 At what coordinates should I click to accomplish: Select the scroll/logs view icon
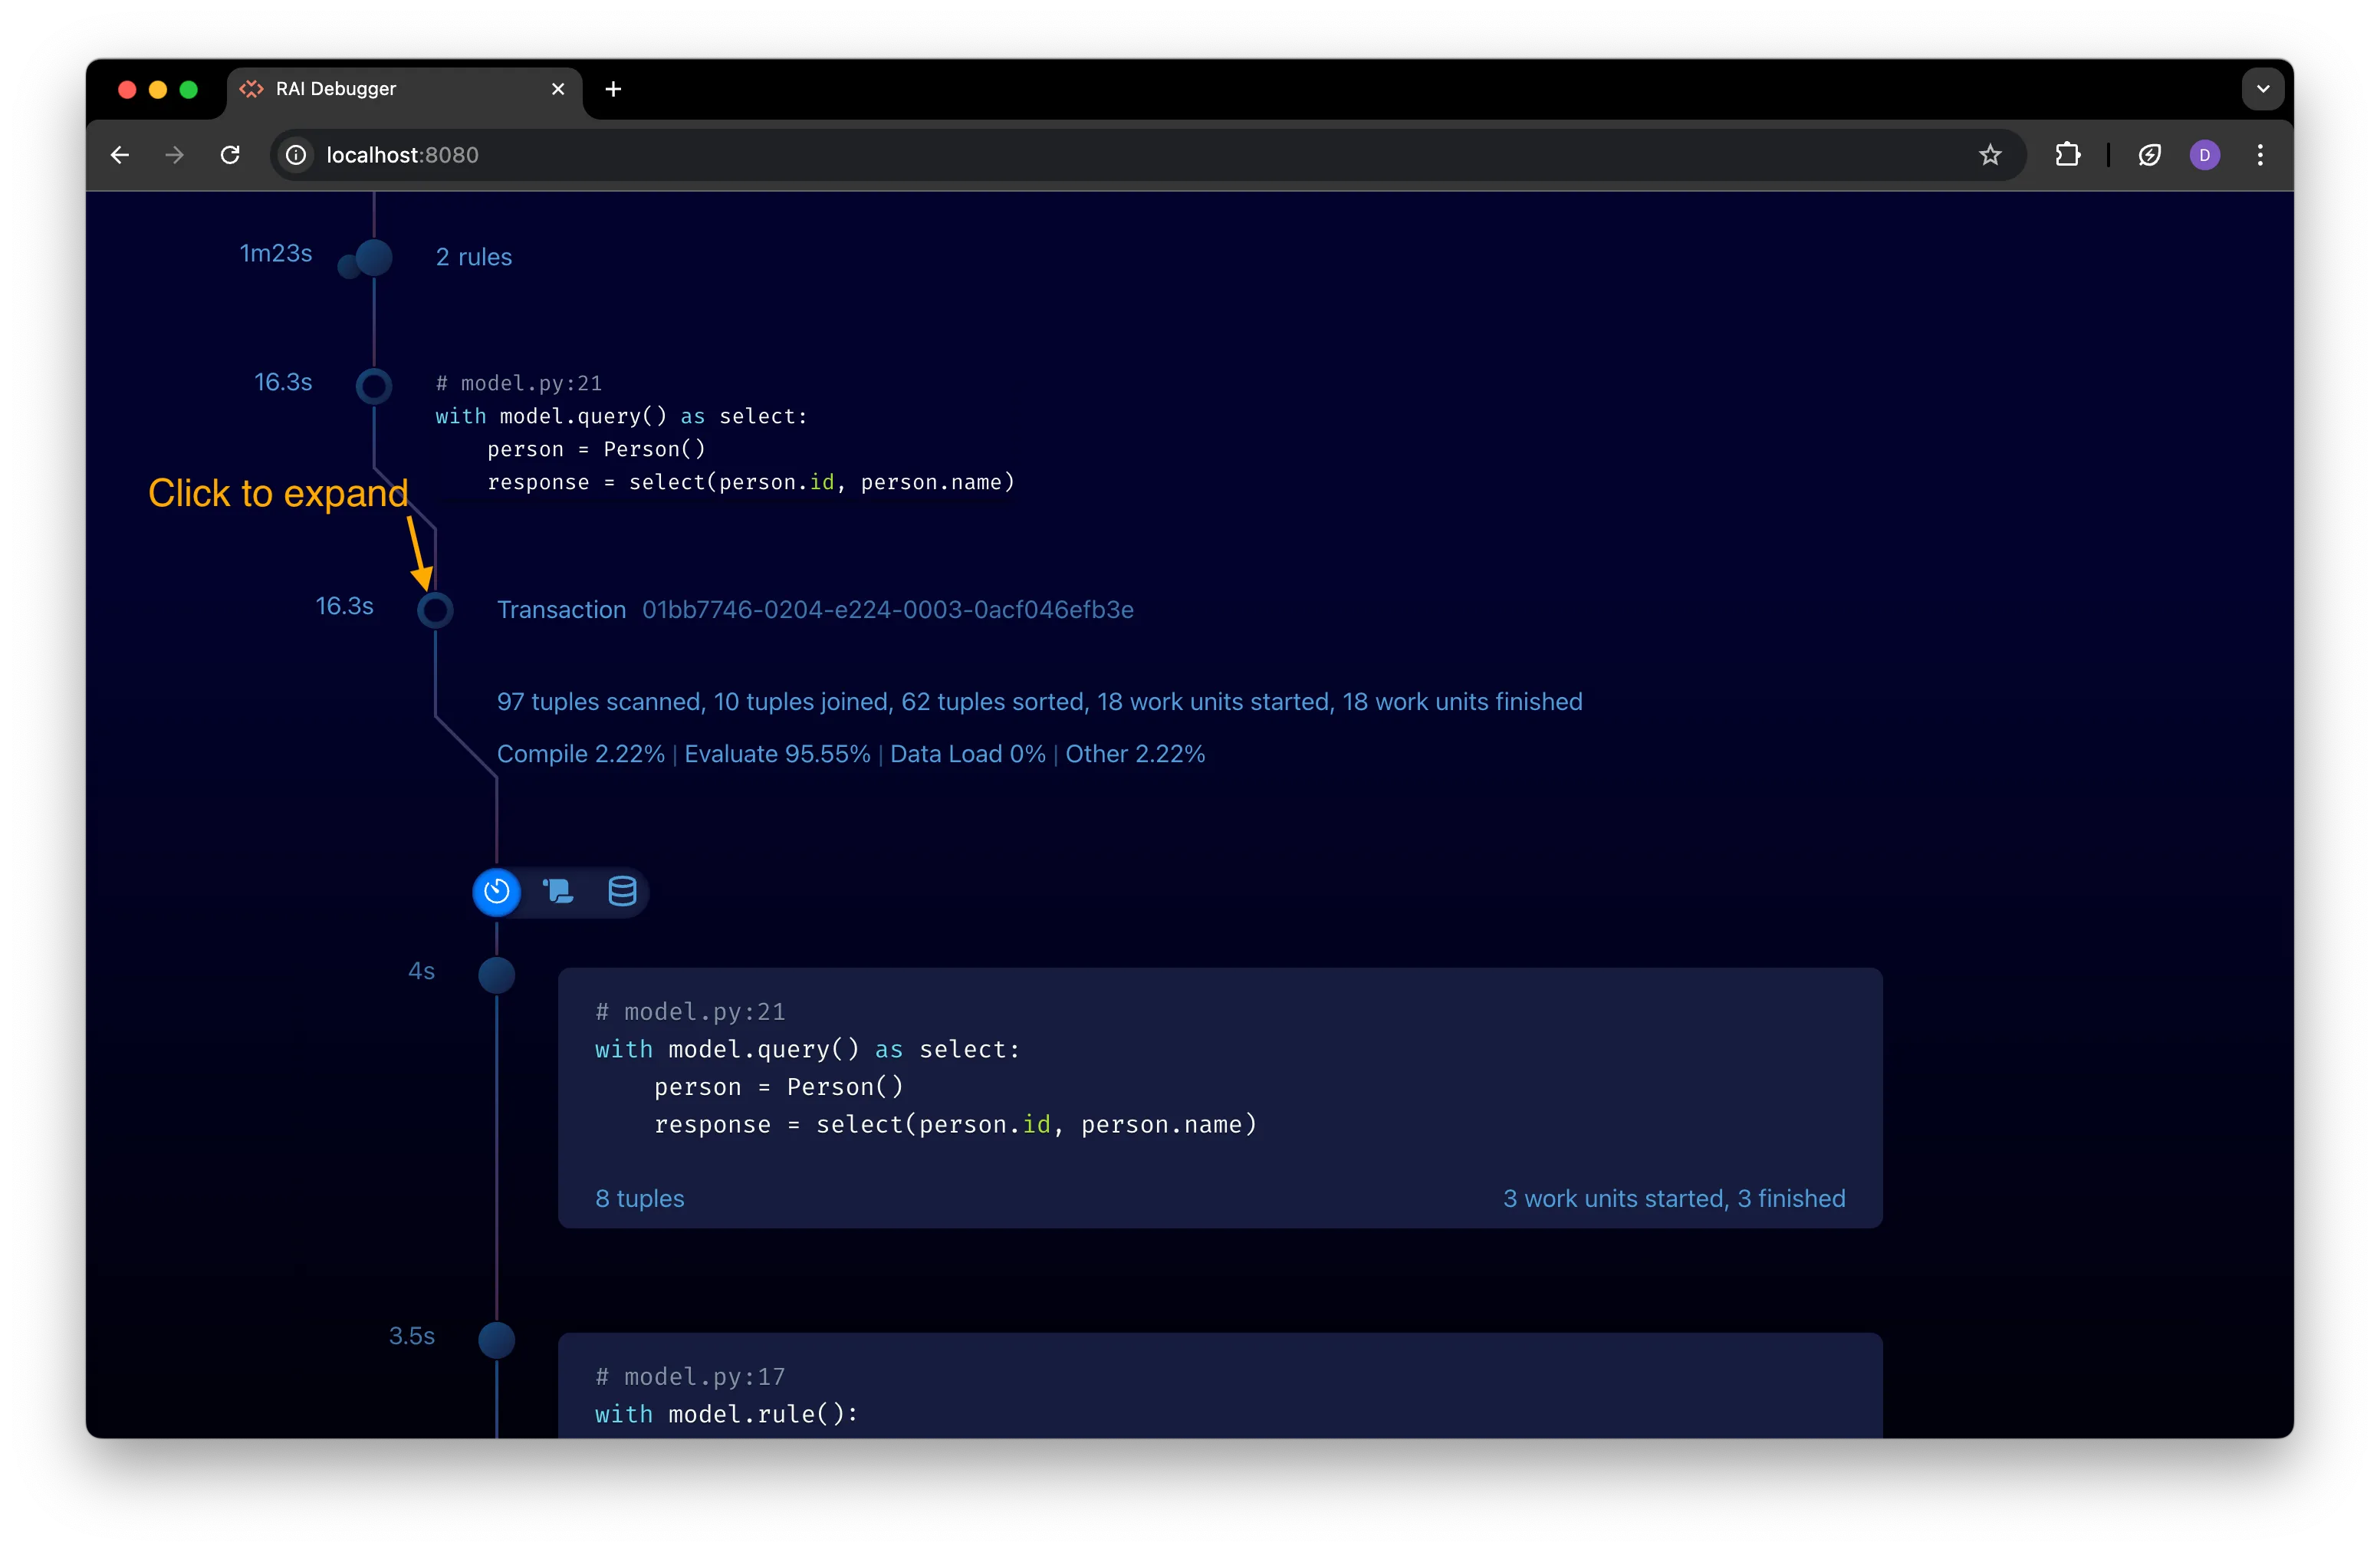[x=558, y=891]
